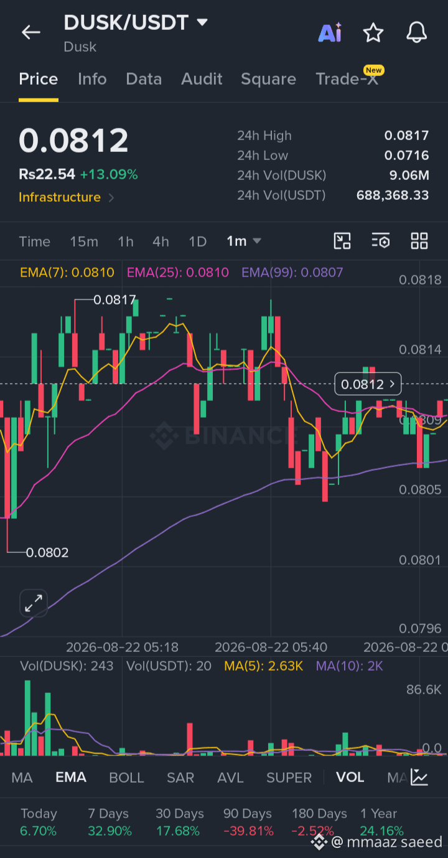Click the 30 Days 17.68% performance
Screen dimensions: 448x858
click(x=180, y=822)
